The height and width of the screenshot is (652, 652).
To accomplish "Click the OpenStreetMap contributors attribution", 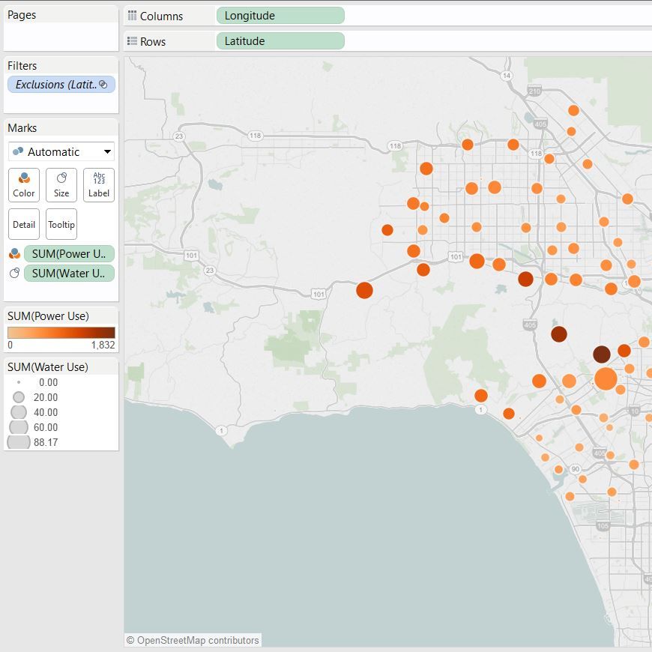I will (193, 640).
